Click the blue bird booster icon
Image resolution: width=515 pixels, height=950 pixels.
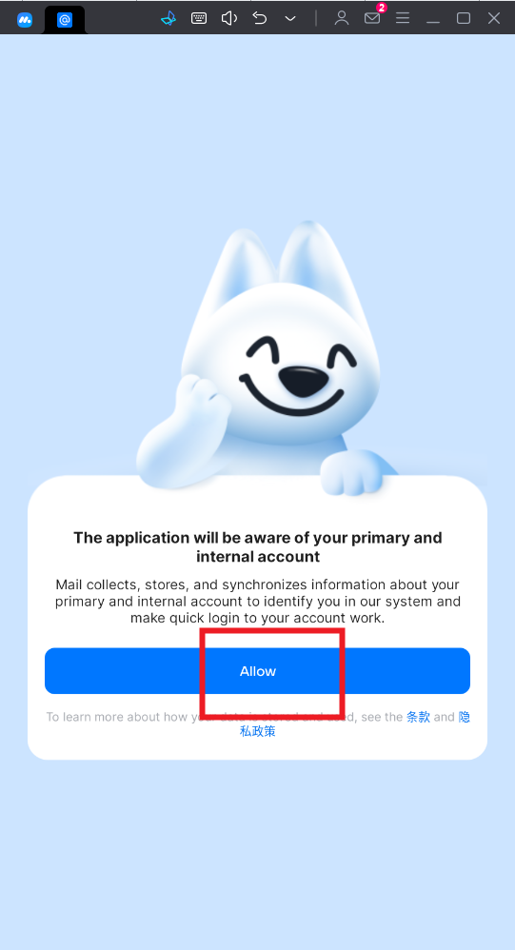[168, 18]
